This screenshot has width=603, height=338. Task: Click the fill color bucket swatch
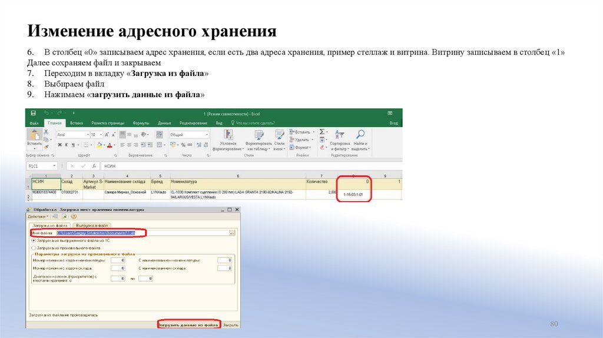[x=99, y=145]
